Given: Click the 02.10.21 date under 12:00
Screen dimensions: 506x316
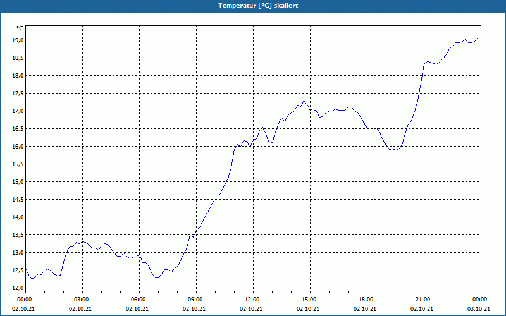Looking at the screenshot, I should coord(250,309).
